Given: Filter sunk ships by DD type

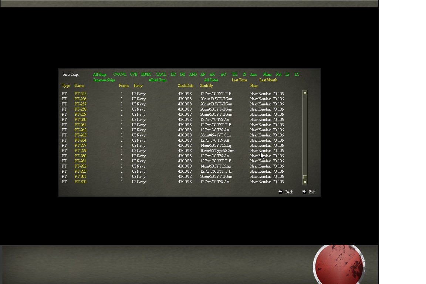Looking at the screenshot, I should pos(173,74).
